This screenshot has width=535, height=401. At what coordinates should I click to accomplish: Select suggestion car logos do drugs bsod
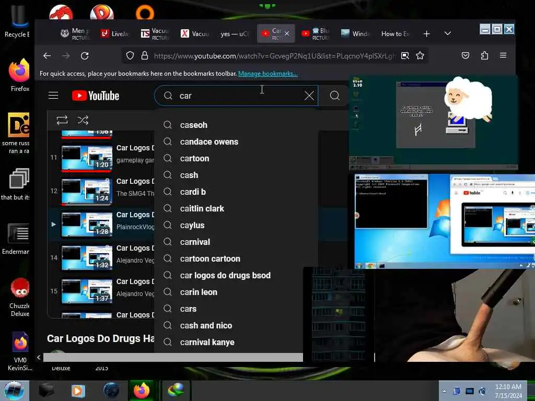[229, 276]
